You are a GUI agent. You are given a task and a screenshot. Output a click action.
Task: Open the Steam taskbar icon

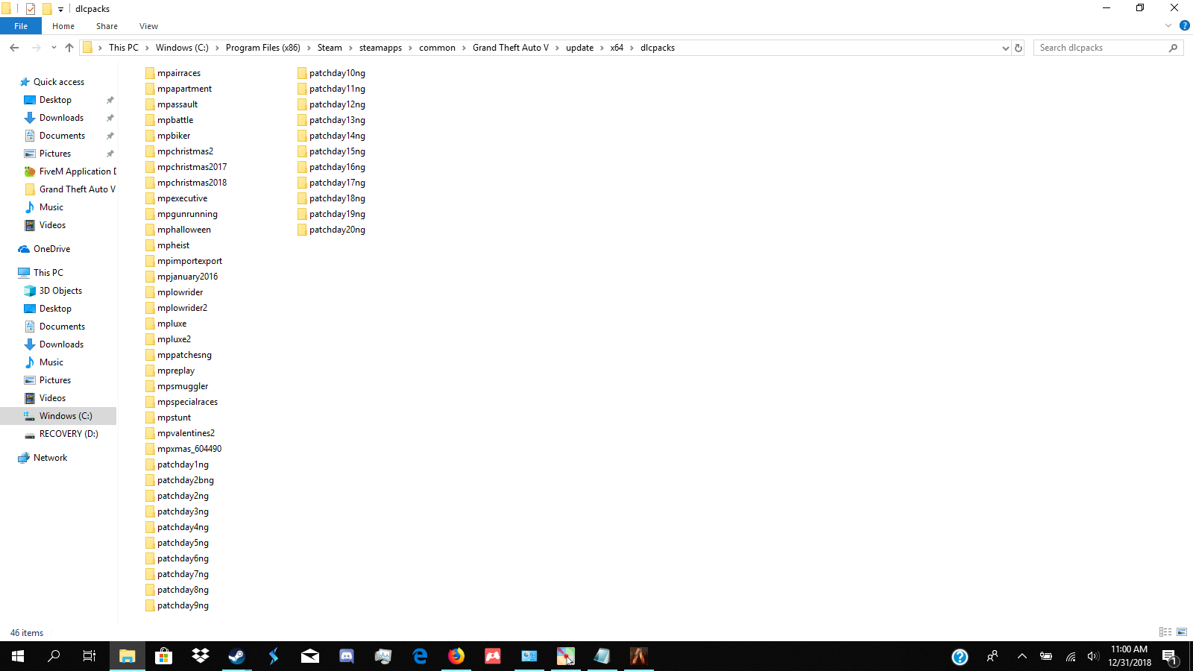coord(236,656)
